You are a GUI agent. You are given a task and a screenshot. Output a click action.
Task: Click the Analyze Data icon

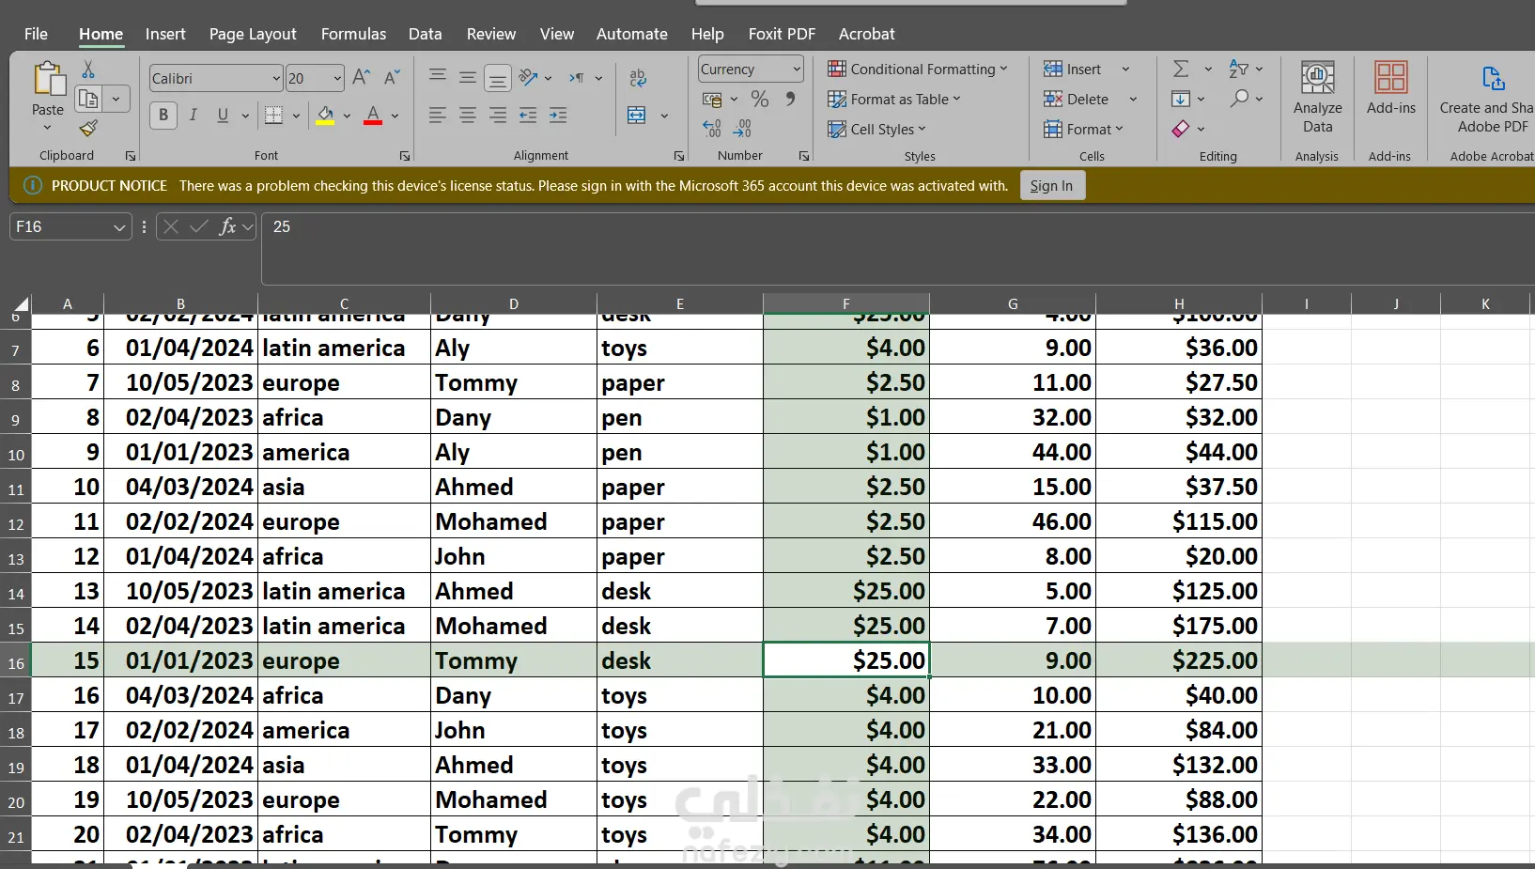pos(1317,78)
